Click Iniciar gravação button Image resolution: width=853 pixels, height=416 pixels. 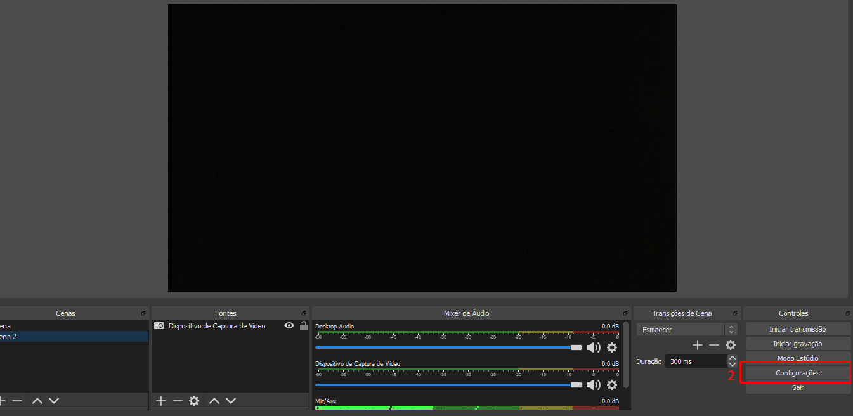coord(798,344)
